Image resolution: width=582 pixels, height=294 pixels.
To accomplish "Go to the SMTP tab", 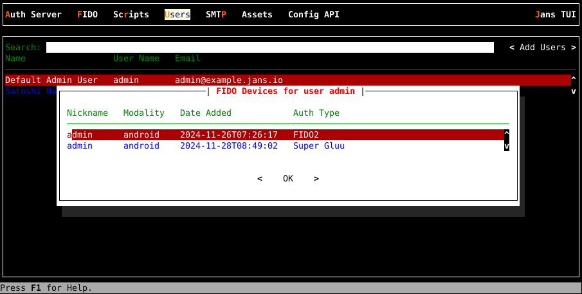I will click(x=216, y=14).
